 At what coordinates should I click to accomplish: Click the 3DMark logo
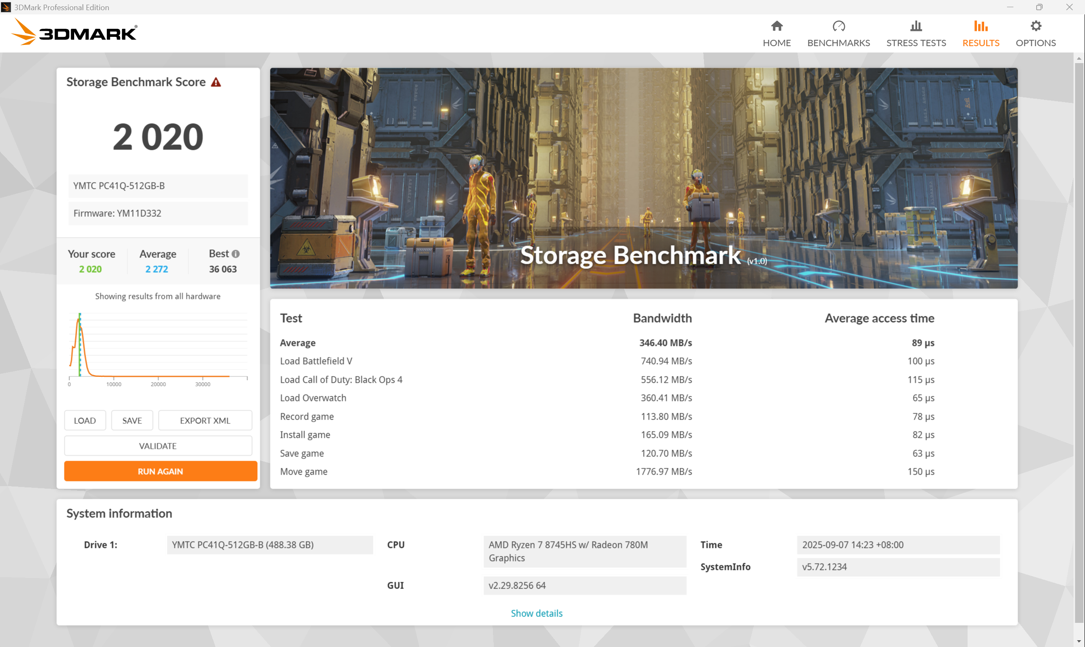pyautogui.click(x=74, y=33)
